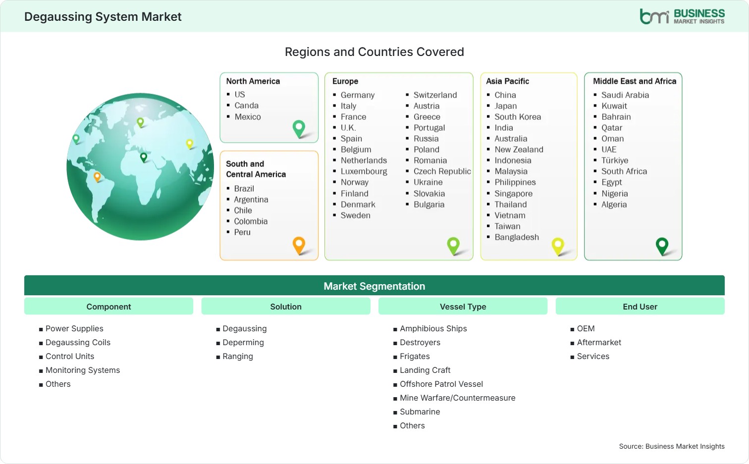This screenshot has height=464, width=749.
Task: Click 'Mexico' in North America list
Action: (248, 117)
